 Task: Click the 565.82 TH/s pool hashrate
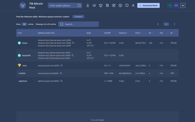141,43
